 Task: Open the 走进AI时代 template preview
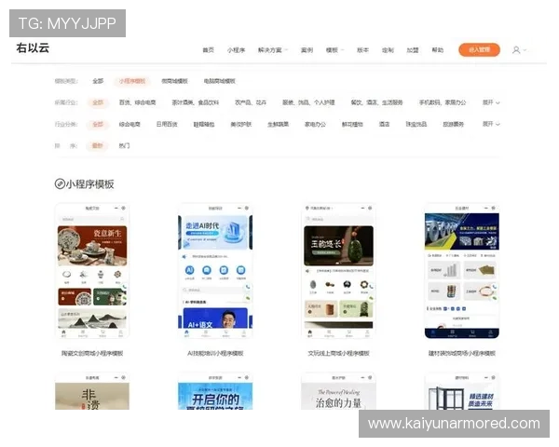point(215,271)
